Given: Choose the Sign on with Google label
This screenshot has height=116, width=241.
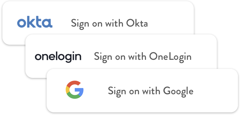Looking at the screenshot, I should [x=150, y=91].
